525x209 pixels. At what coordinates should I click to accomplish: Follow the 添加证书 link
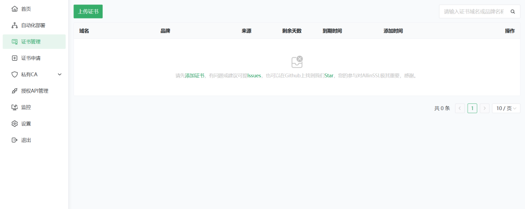pyautogui.click(x=194, y=76)
